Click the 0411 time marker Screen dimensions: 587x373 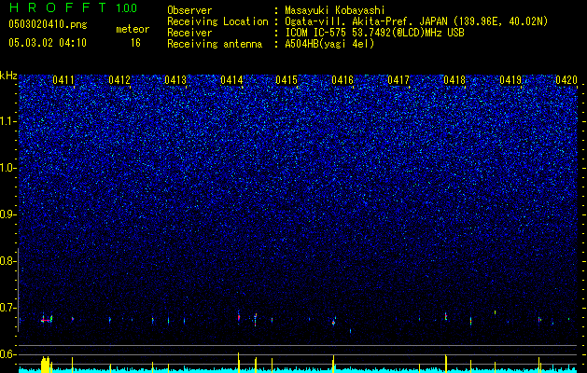click(x=63, y=80)
